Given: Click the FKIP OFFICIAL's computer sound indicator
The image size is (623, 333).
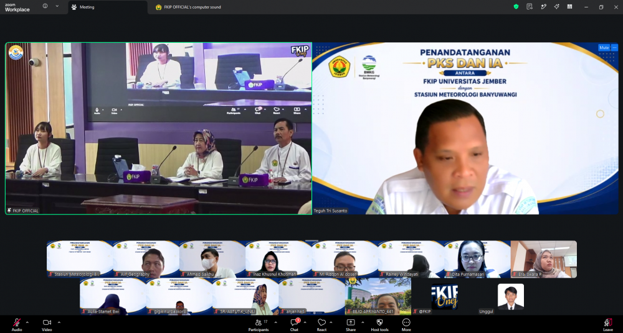Looking at the screenshot, I should 188,7.
